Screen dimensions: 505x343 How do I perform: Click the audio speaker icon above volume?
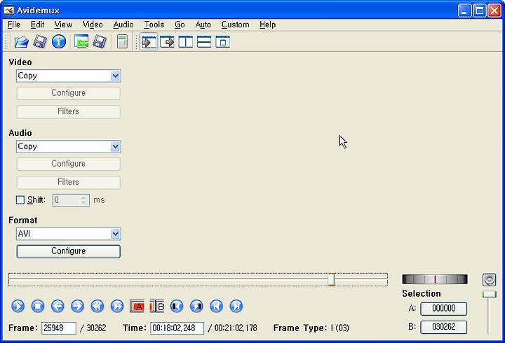(x=490, y=280)
